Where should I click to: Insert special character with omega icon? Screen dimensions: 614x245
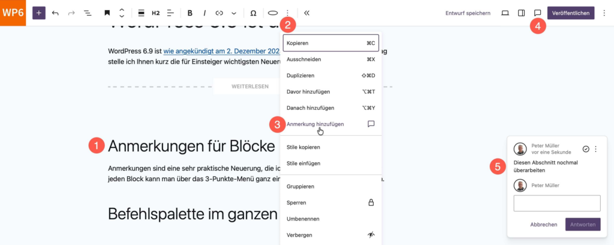pos(253,13)
